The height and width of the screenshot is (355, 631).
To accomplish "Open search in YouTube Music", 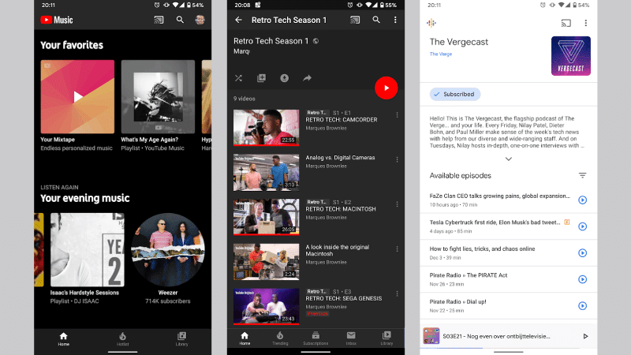I will point(180,20).
